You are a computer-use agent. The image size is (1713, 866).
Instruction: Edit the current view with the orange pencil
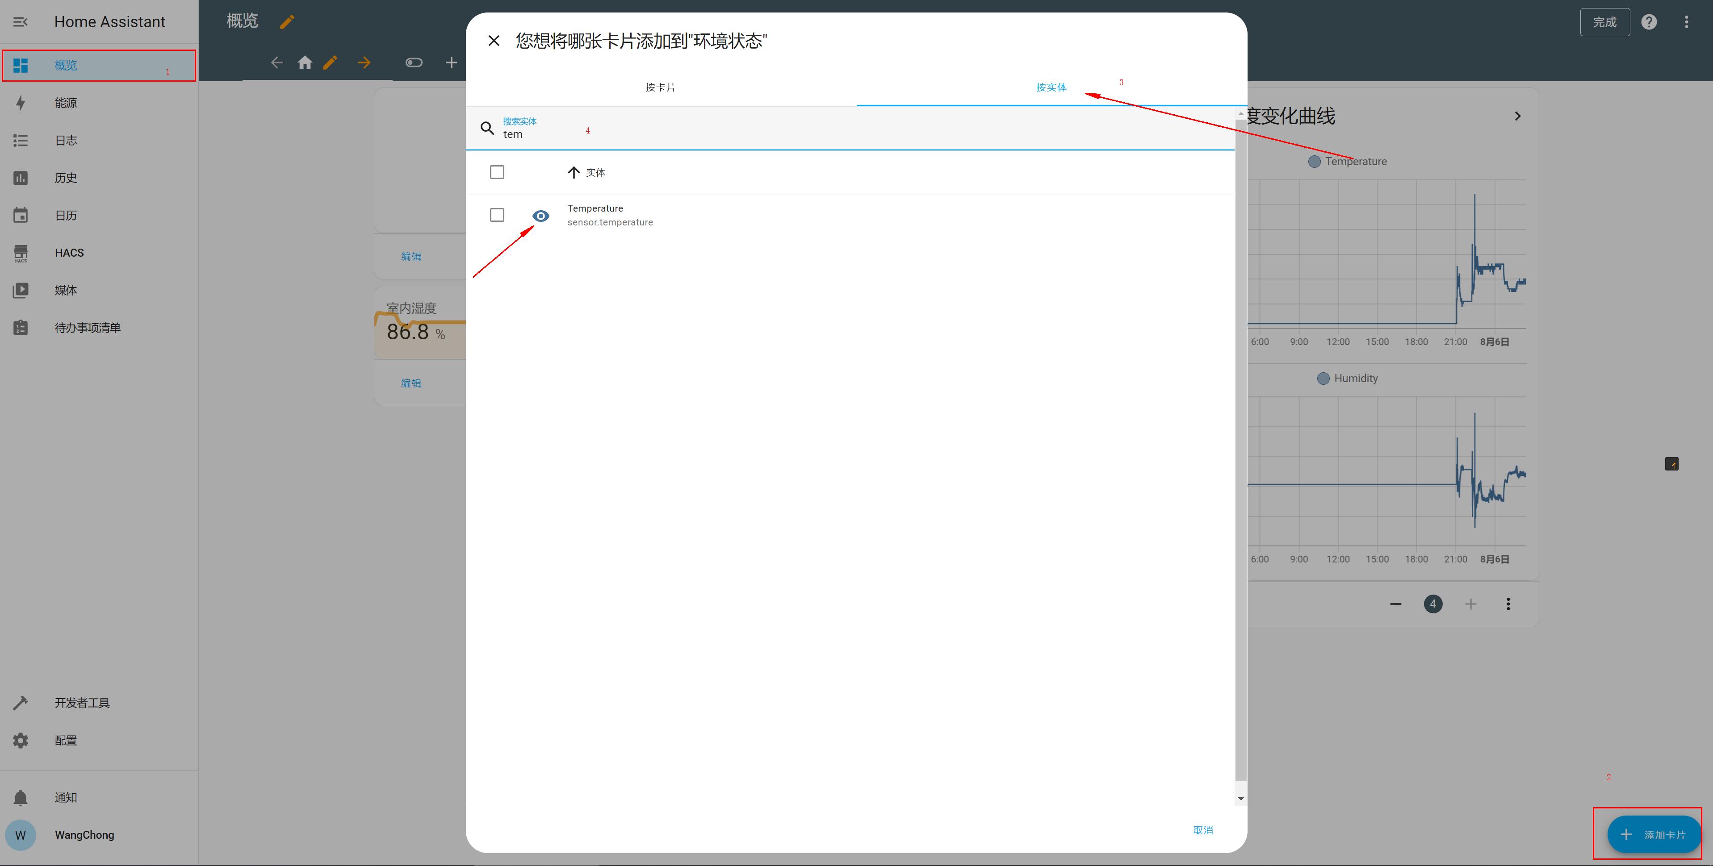click(x=330, y=62)
